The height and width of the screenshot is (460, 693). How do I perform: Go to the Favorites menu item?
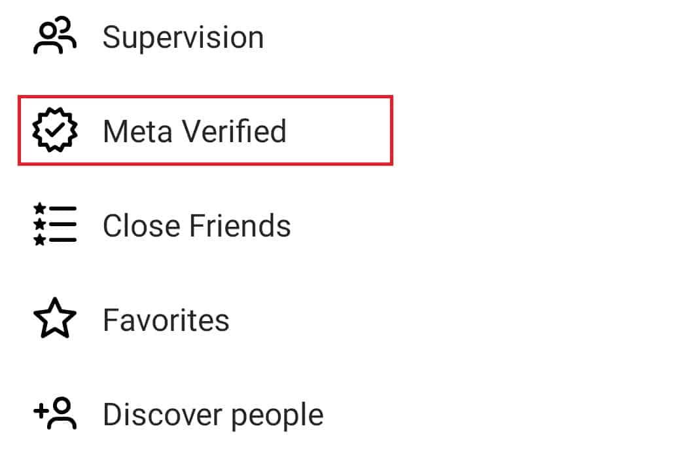(x=166, y=320)
